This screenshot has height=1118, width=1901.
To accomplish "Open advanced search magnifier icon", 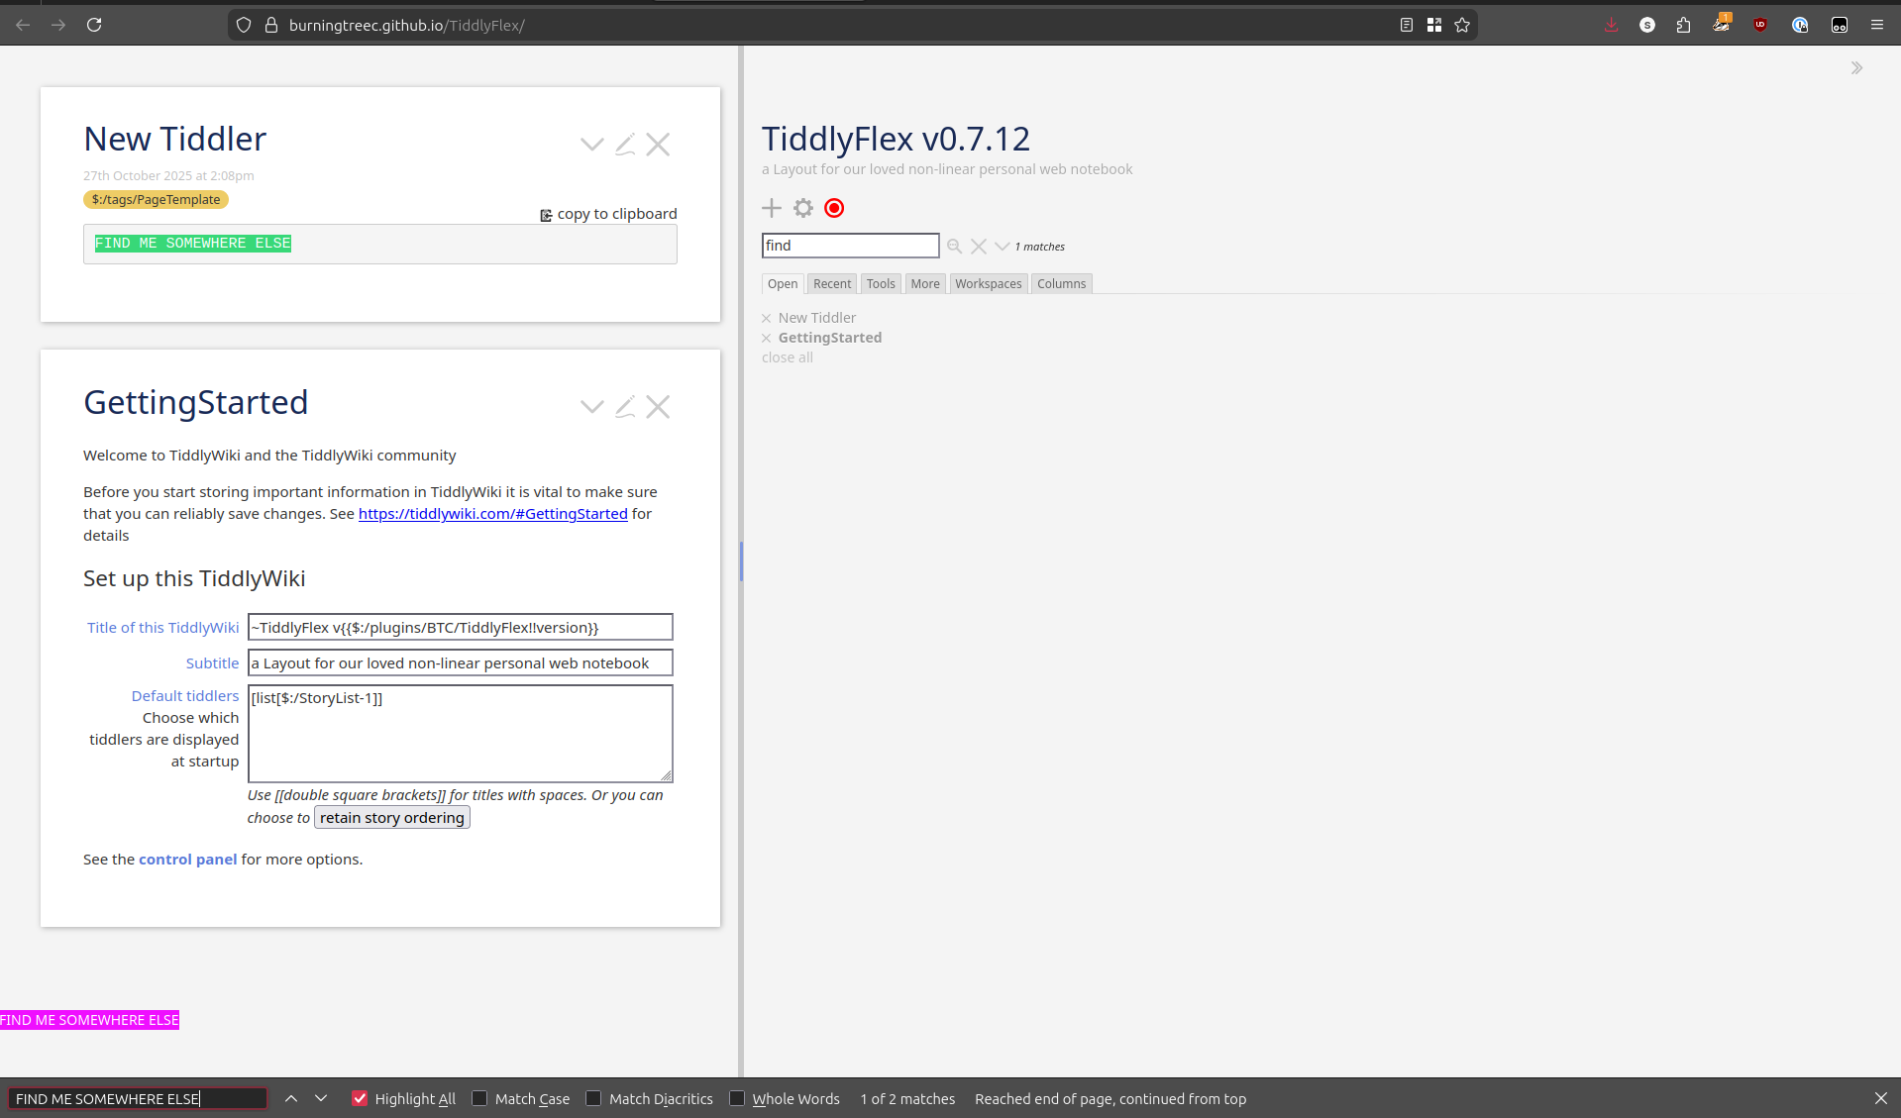I will click(x=954, y=247).
